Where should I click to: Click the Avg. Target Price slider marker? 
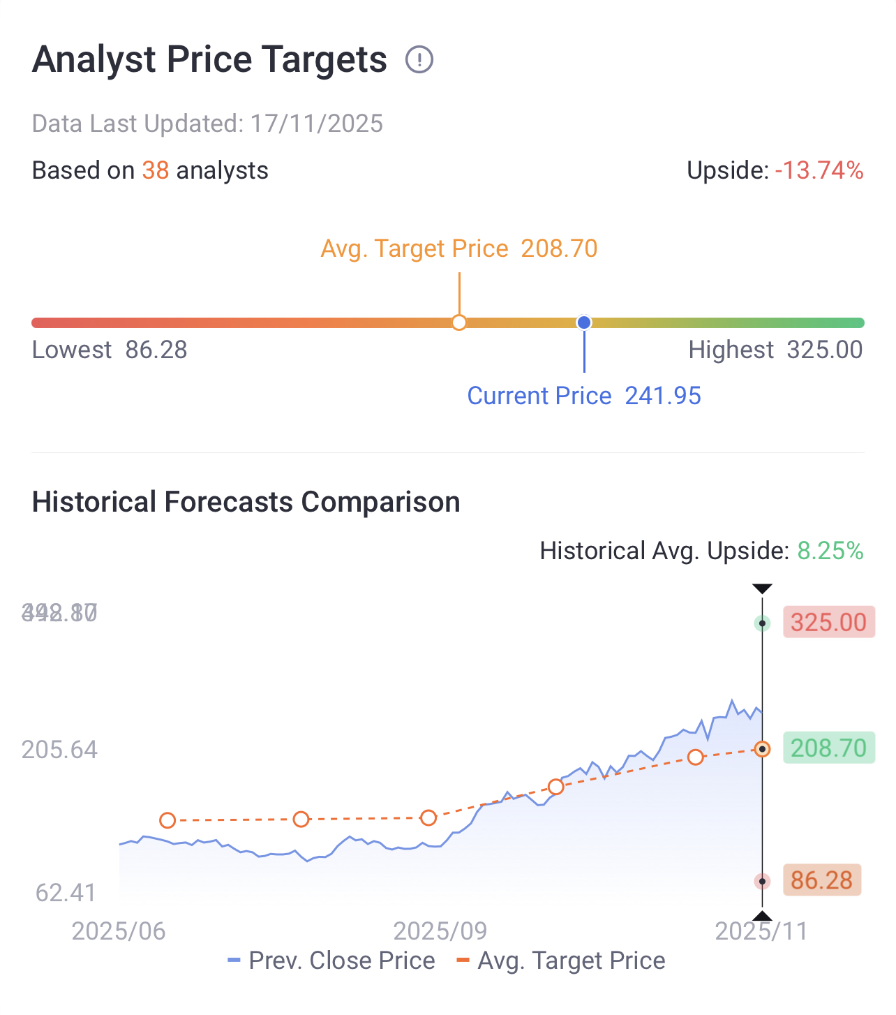[x=459, y=323]
